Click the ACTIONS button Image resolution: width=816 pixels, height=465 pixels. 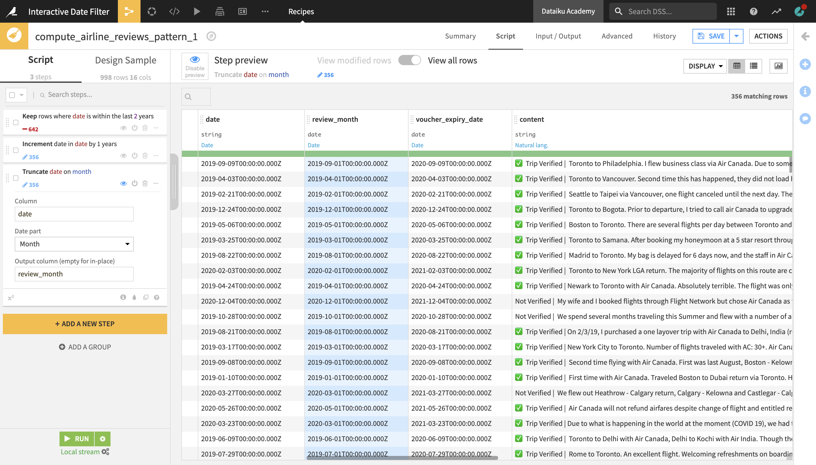(768, 36)
